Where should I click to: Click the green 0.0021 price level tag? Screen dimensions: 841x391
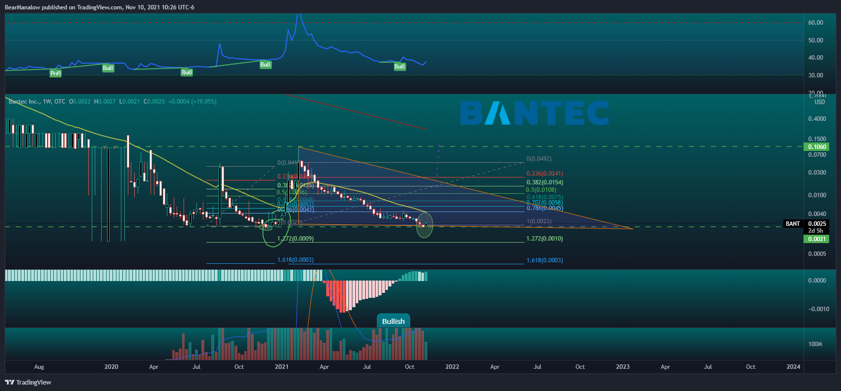pyautogui.click(x=817, y=239)
